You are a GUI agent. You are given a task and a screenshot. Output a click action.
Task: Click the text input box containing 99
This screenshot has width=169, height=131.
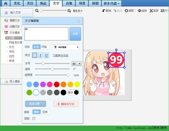46,34
